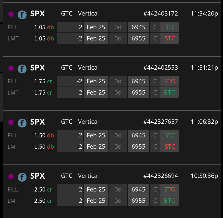
Task: Select the SPX symbol in order #442402553
Action: click(37, 68)
